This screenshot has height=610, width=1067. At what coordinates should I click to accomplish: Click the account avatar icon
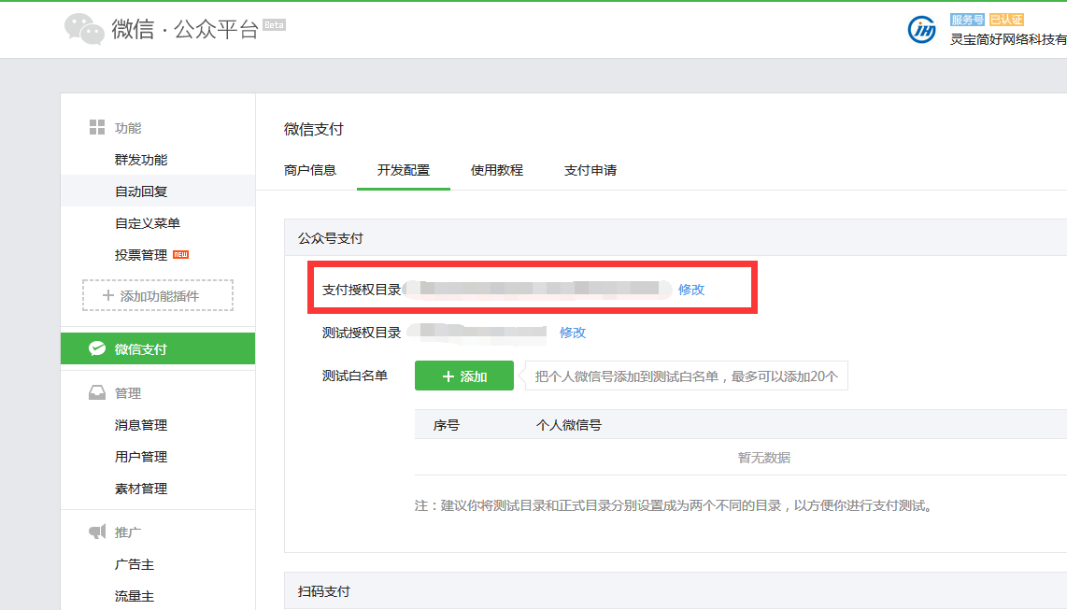(x=922, y=29)
